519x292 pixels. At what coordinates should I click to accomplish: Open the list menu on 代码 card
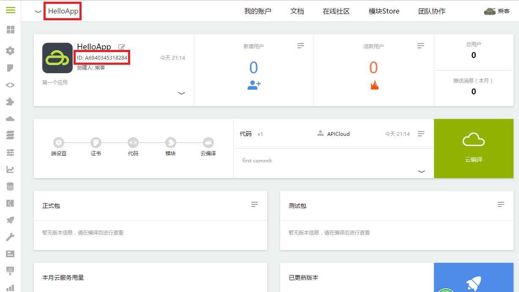coord(421,134)
